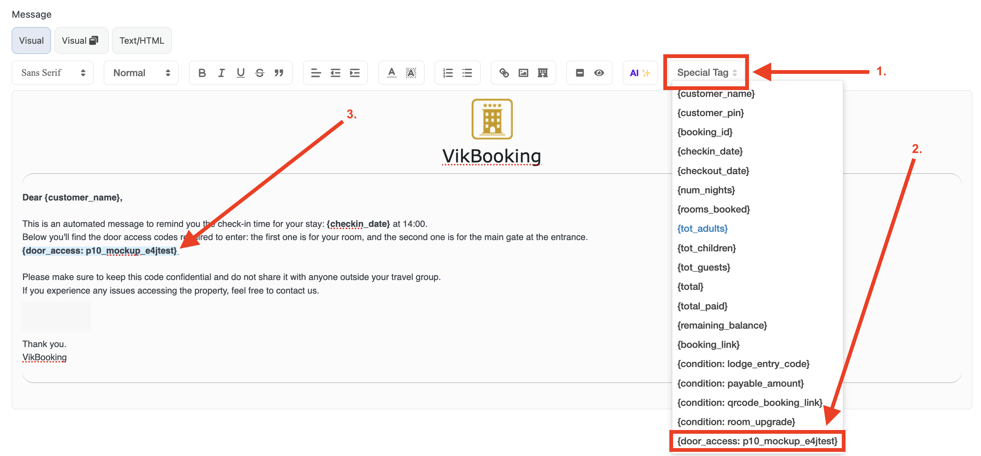Open the text color picker
981x456 pixels.
click(x=391, y=73)
